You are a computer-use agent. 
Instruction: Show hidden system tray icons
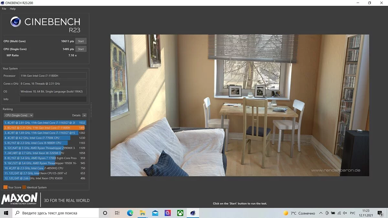[321, 213]
